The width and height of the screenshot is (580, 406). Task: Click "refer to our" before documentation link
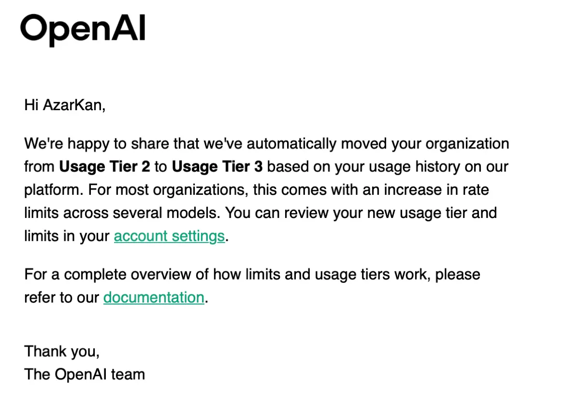tap(62, 297)
